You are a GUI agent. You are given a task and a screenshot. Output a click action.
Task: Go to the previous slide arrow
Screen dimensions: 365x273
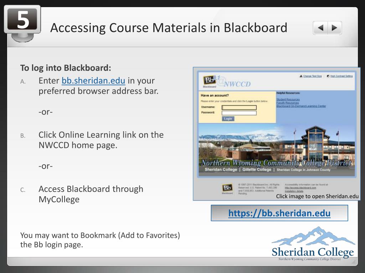tap(320, 28)
